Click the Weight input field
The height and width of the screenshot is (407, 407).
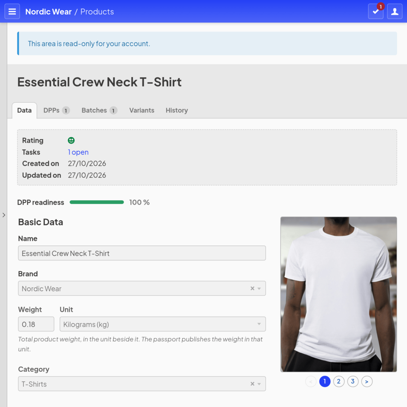coord(36,324)
